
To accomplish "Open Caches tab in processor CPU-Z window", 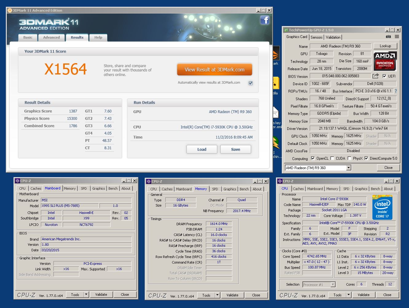I will (298, 189).
